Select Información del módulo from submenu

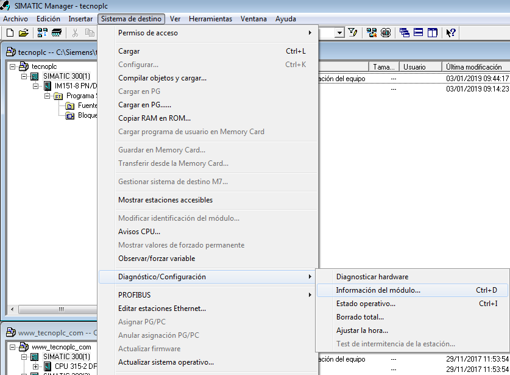(x=412, y=290)
